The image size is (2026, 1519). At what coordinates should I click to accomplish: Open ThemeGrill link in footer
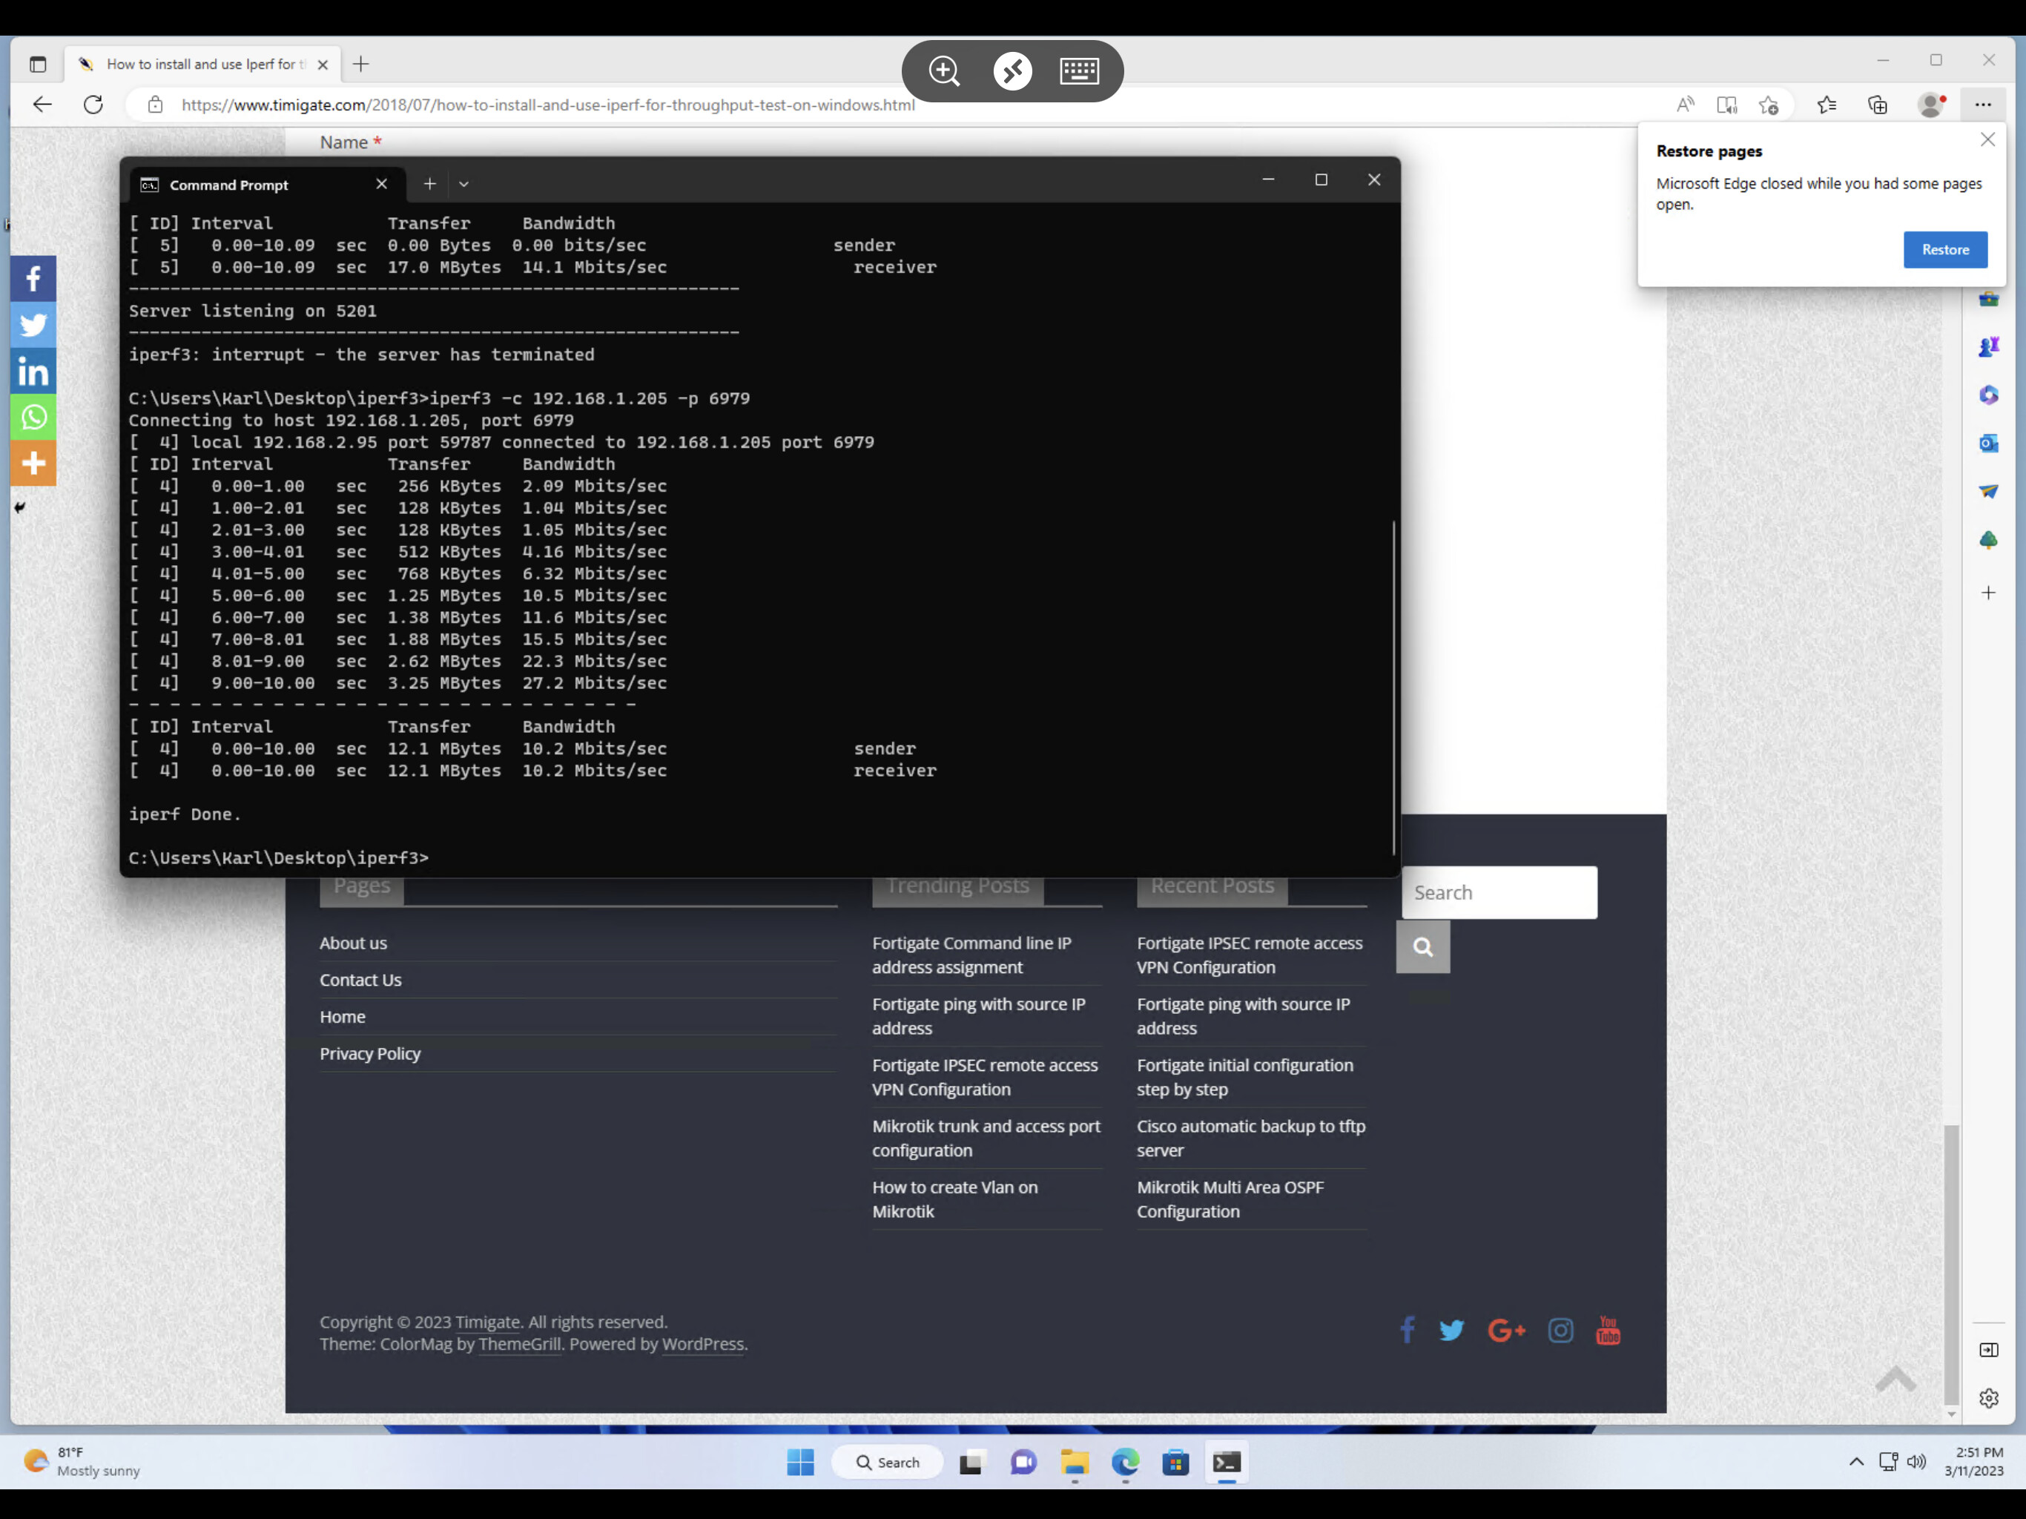[519, 1344]
